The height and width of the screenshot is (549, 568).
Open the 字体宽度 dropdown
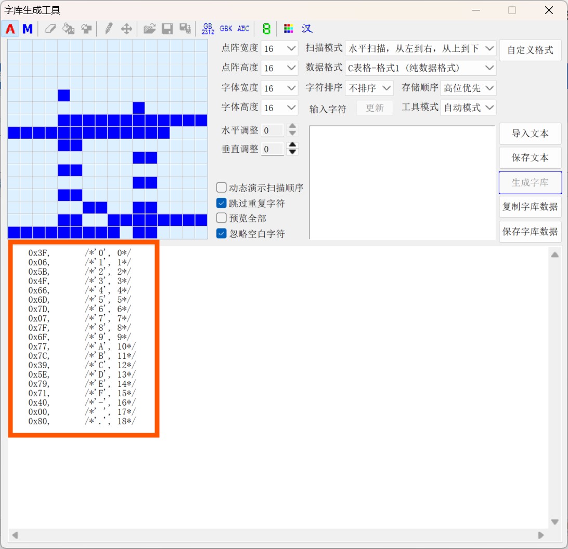pos(279,88)
